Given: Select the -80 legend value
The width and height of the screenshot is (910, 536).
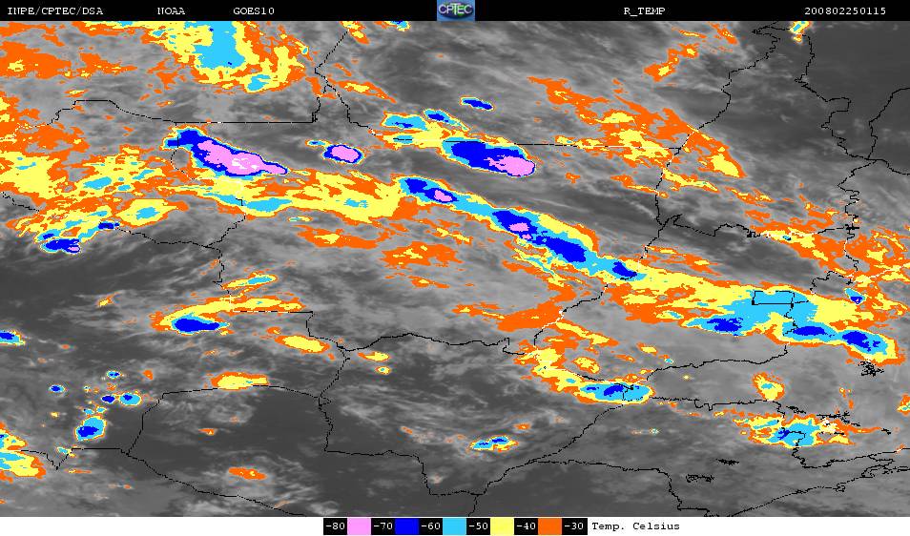Looking at the screenshot, I should coord(336,526).
